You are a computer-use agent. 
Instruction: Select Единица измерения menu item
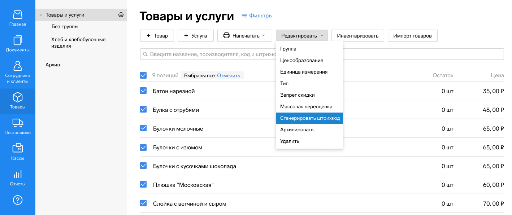coord(309,72)
